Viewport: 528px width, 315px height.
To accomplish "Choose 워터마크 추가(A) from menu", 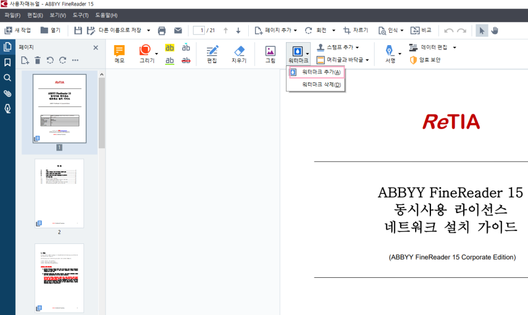I will pyautogui.click(x=317, y=72).
